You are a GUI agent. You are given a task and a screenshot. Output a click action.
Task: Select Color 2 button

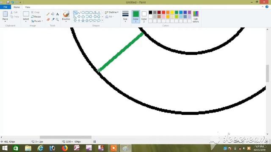[144, 16]
